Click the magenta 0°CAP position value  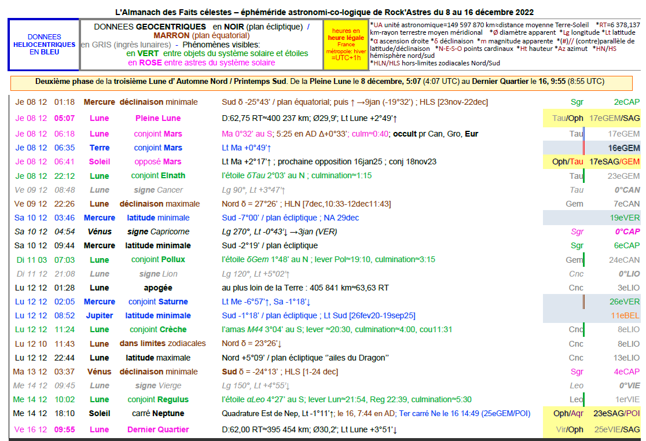pyautogui.click(x=627, y=232)
